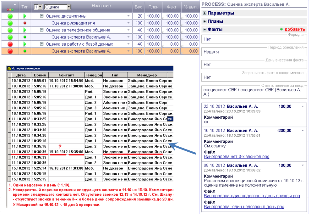Click the Формула field showing Нет
This screenshot has height=214, width=311.
coord(254,39)
